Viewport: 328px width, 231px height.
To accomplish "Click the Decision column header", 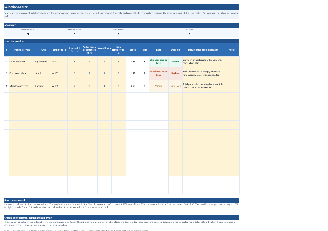I will tap(175, 50).
